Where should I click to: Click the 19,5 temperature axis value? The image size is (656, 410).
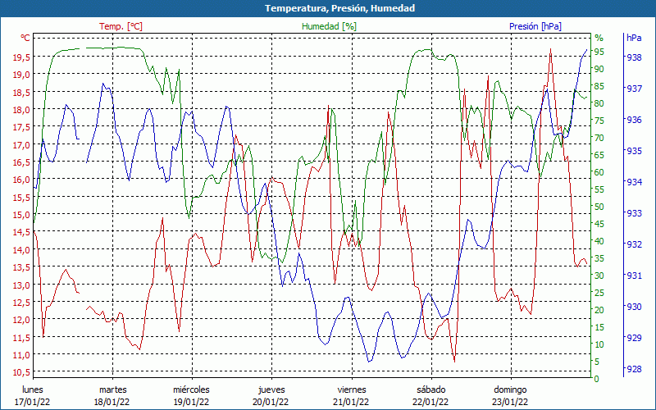coord(21,57)
